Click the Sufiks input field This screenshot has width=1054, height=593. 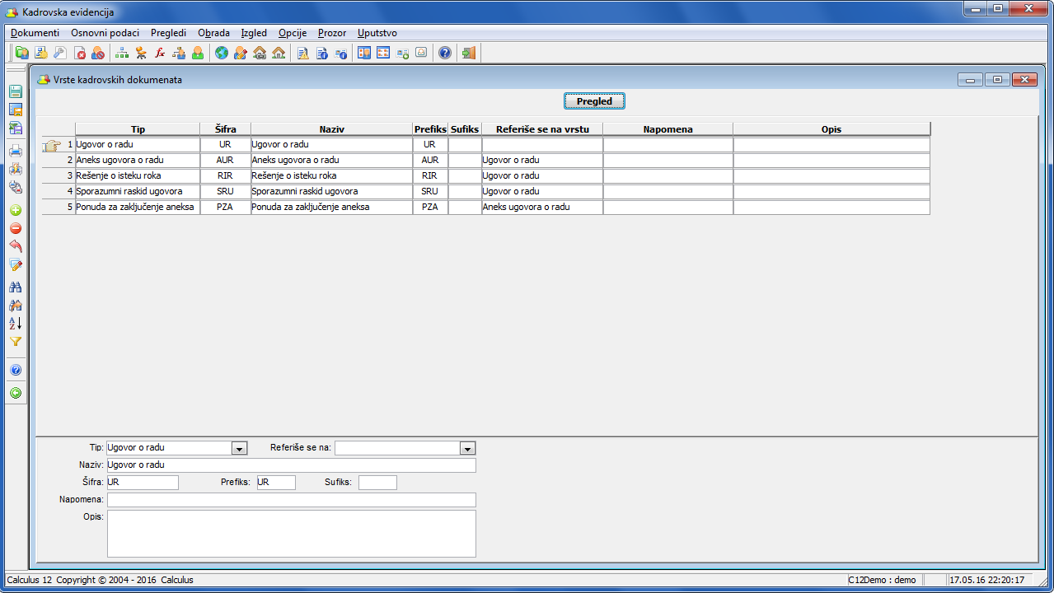[x=377, y=483]
